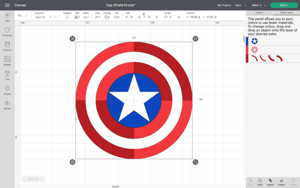The height and width of the screenshot is (188, 300).
Task: Open the Shapes tool
Action: point(7,89)
